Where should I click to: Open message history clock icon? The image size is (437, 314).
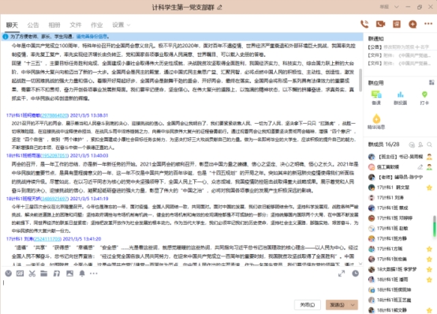(355, 274)
